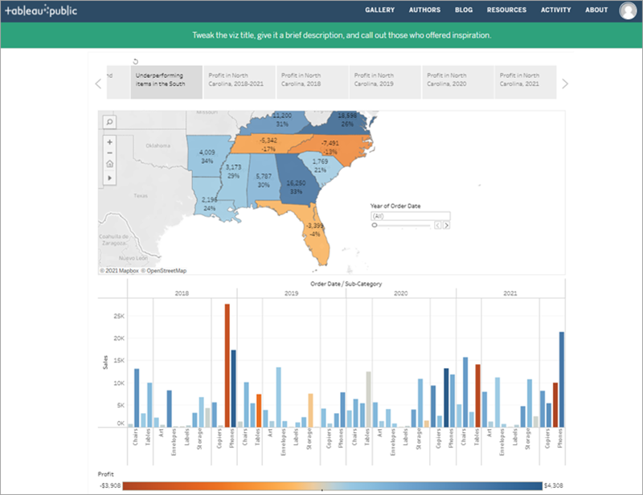Click the map zoom in icon
The image size is (643, 495).
pos(109,142)
